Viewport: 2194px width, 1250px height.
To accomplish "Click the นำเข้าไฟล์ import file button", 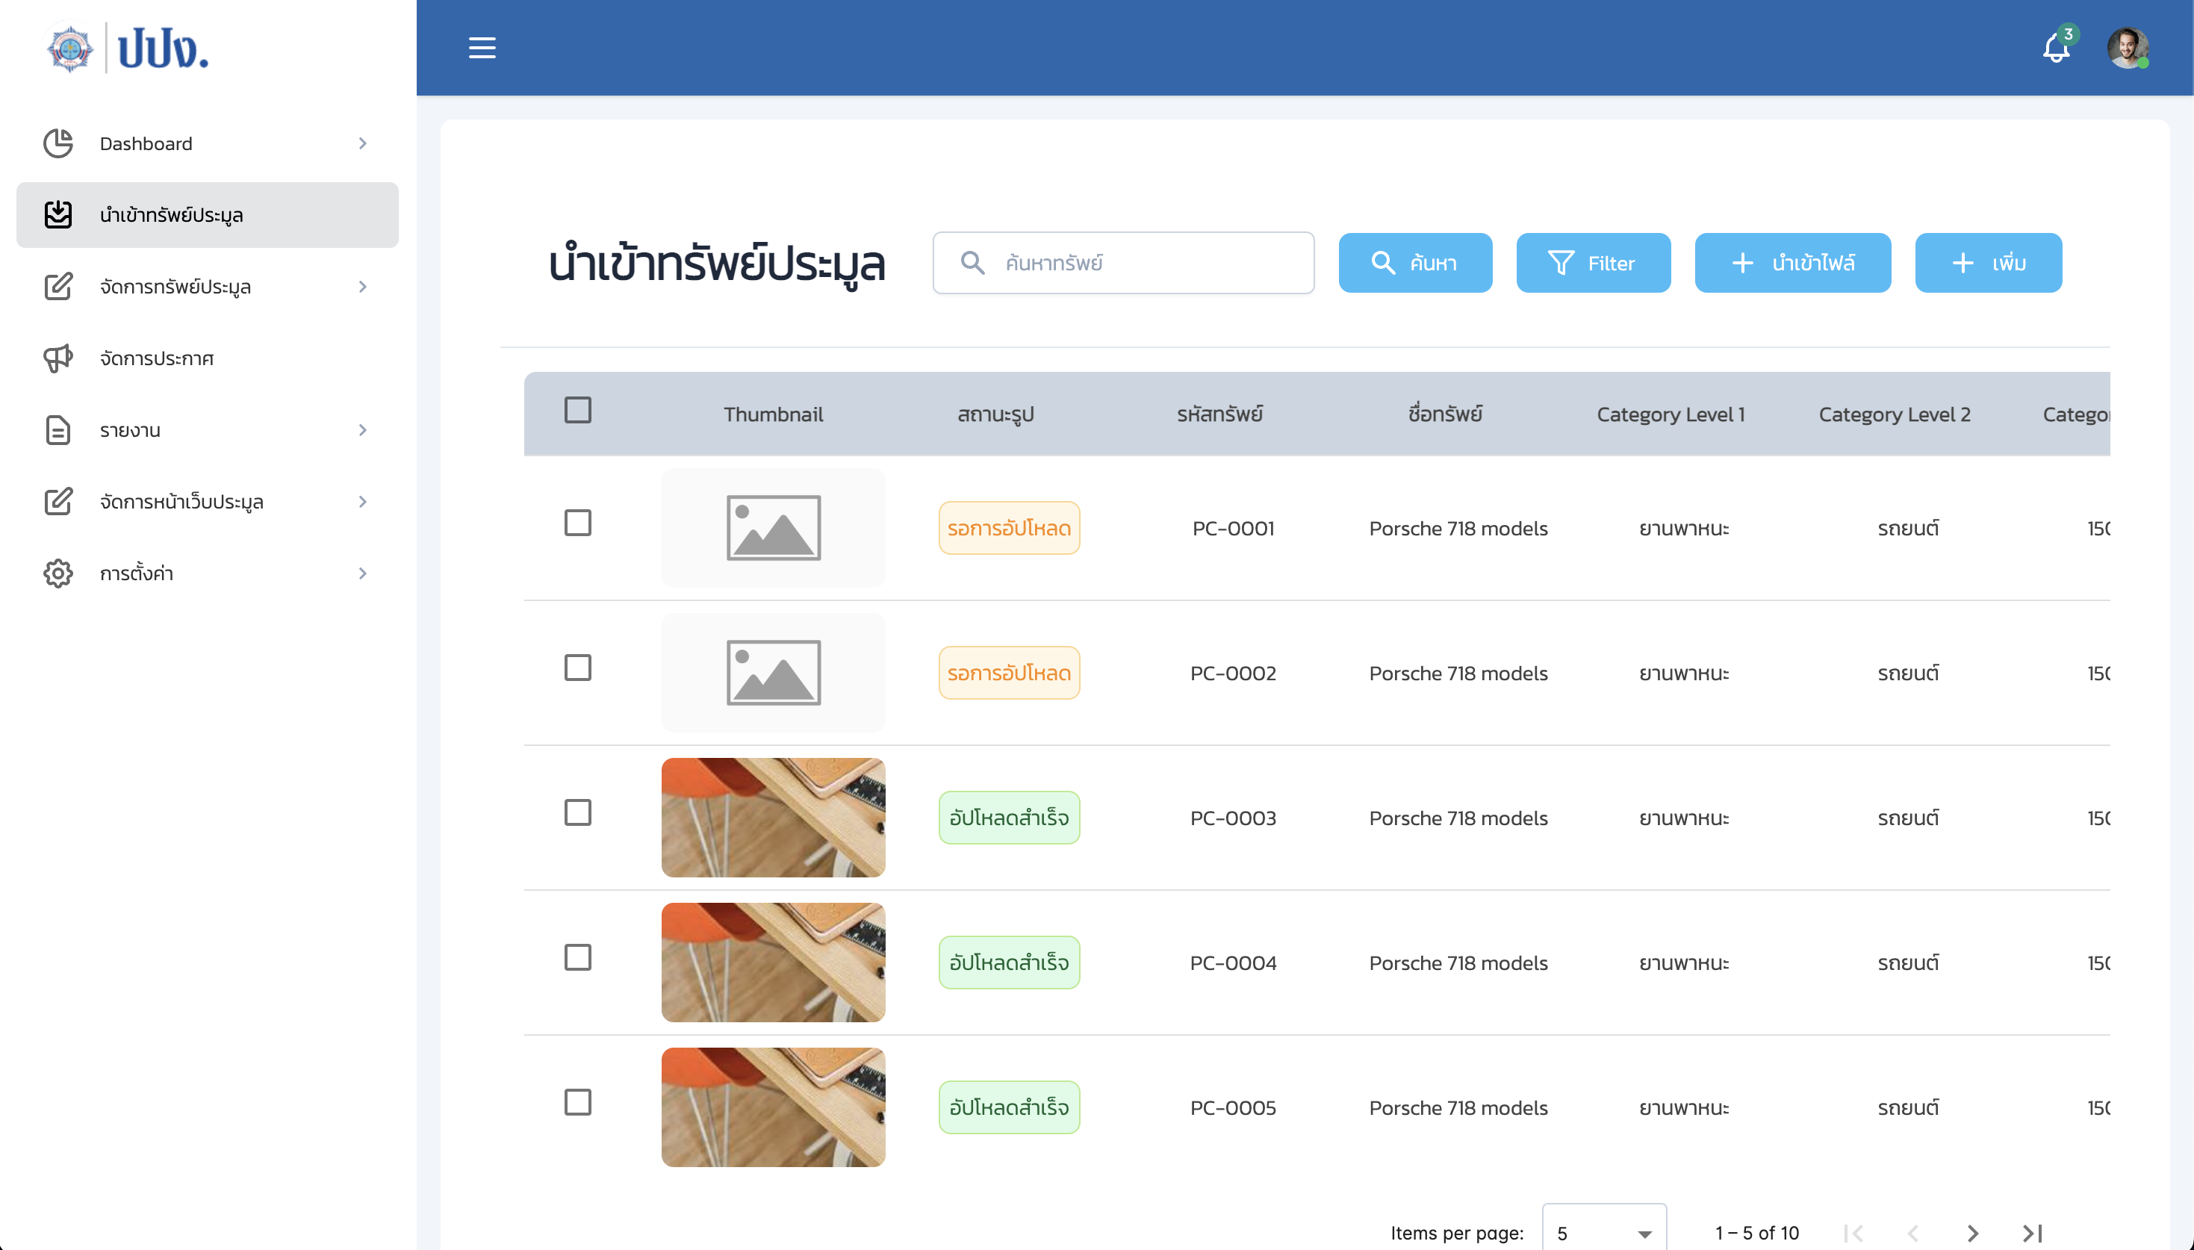I will (x=1792, y=263).
